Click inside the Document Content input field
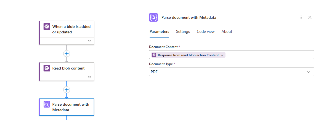This screenshot has height=120, width=316. (268, 55)
